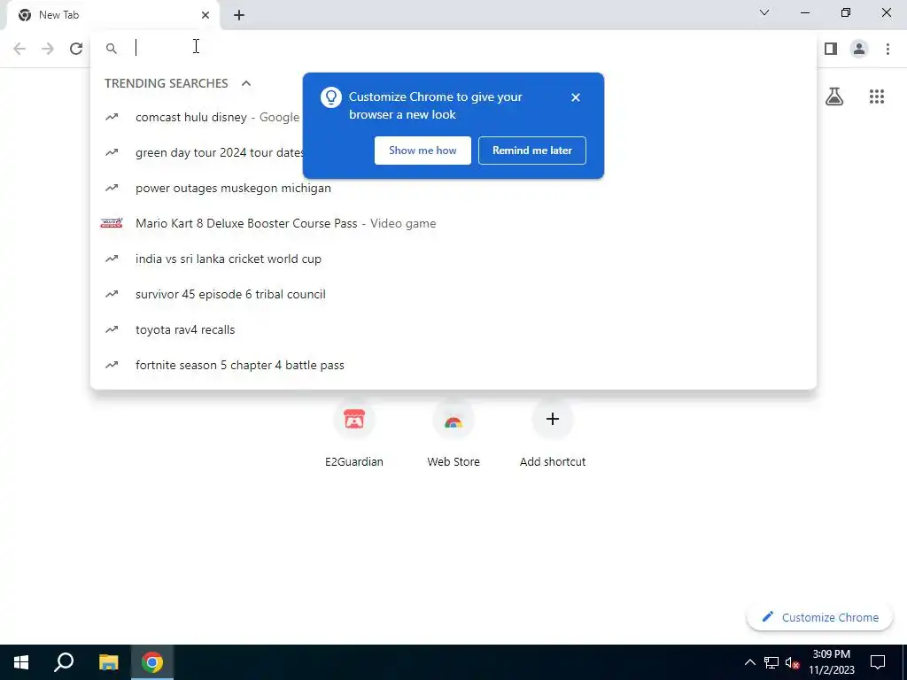
Task: Show hidden system tray icons
Action: coord(749,662)
